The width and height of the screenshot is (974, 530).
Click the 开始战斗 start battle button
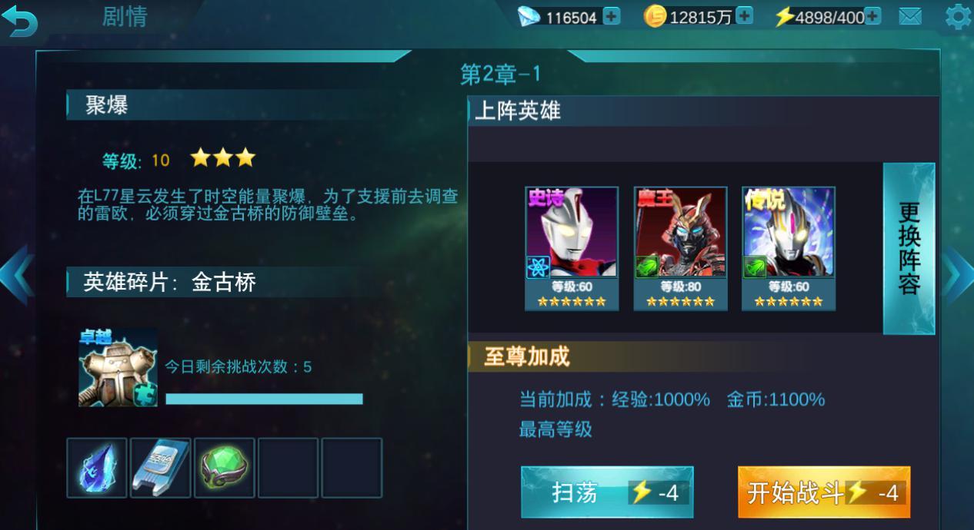pyautogui.click(x=824, y=492)
